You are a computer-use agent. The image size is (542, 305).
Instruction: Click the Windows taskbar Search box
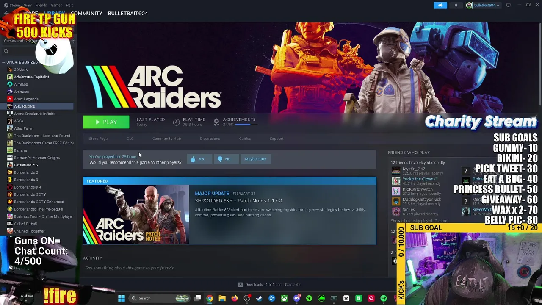(x=160, y=298)
